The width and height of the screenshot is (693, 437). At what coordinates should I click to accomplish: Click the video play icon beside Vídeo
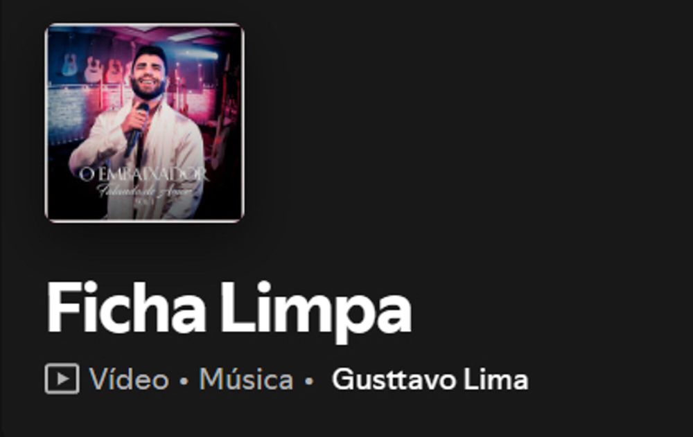click(x=62, y=379)
